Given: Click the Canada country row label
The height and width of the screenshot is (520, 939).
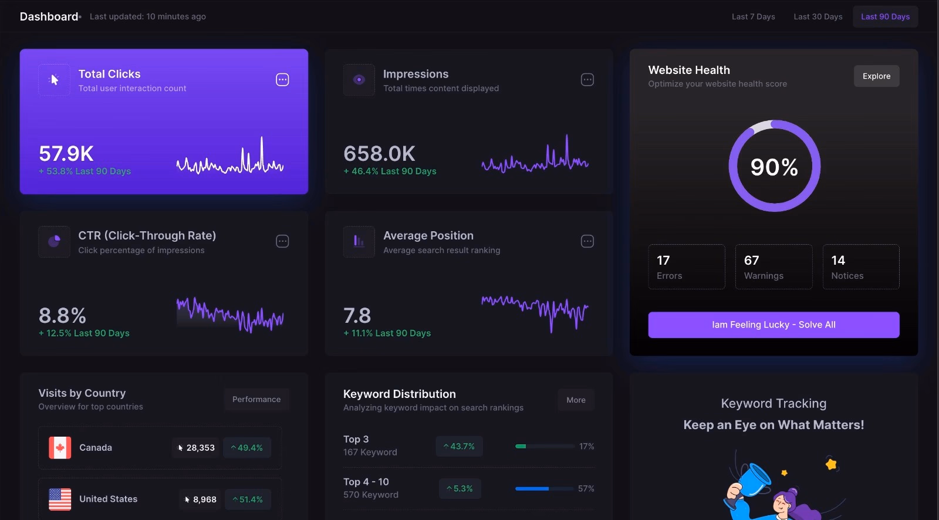Looking at the screenshot, I should coord(96,448).
